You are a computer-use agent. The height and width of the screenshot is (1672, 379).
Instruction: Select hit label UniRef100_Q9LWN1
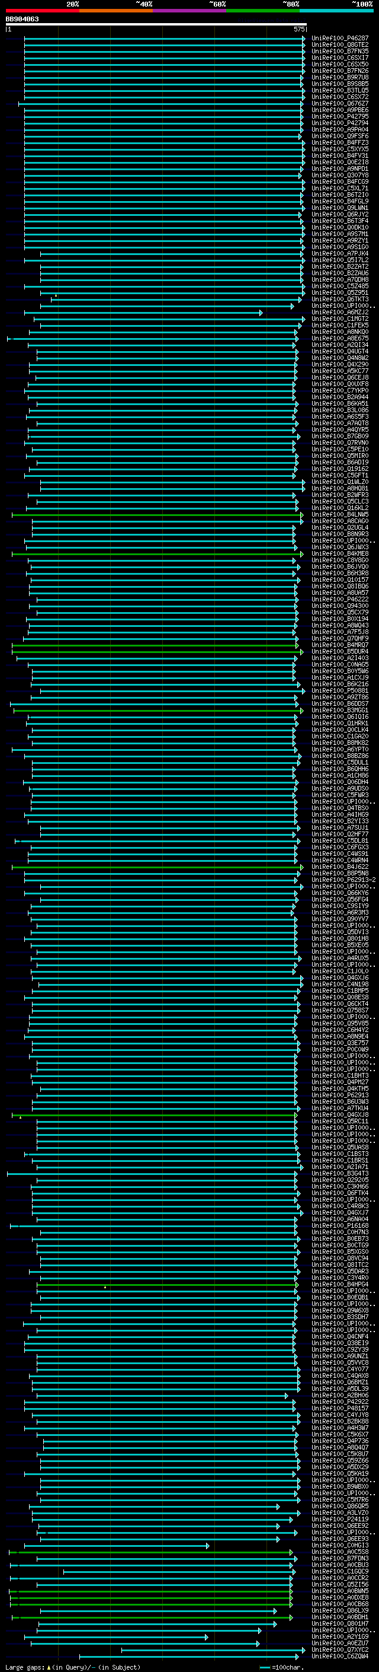click(x=339, y=208)
